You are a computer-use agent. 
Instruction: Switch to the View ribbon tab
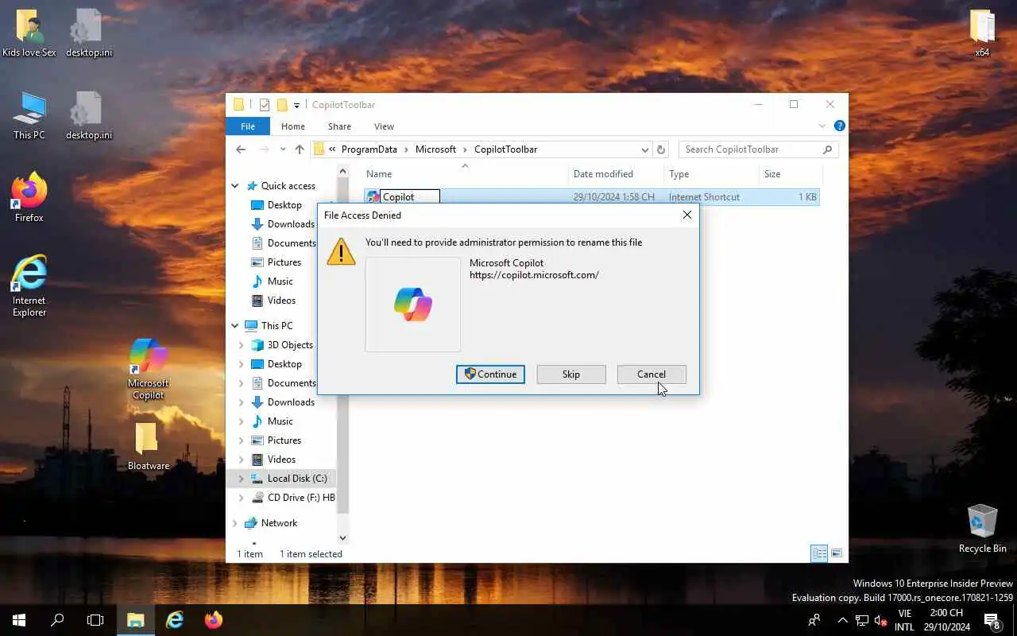pos(384,126)
